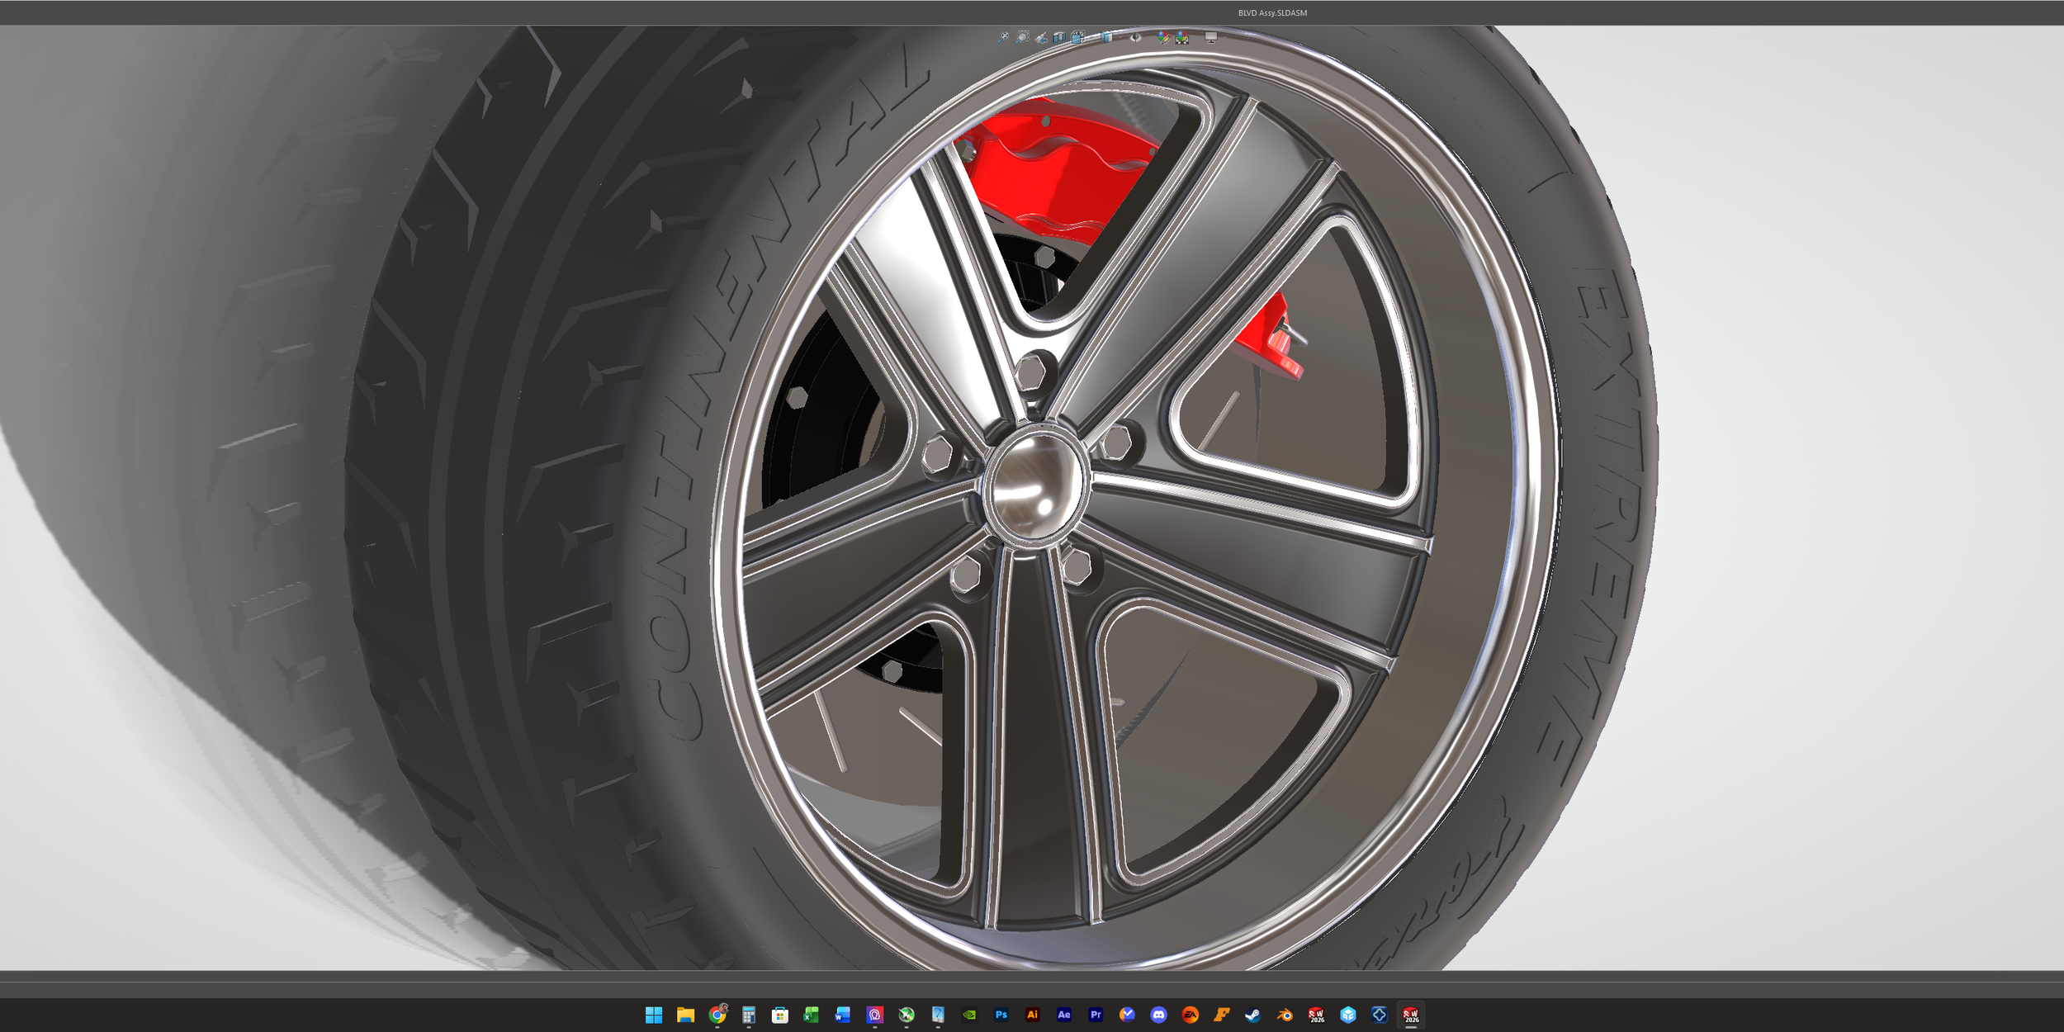Expand the Display Style dropdown arrow
Screen dimensions: 2064x1032
pos(1120,38)
